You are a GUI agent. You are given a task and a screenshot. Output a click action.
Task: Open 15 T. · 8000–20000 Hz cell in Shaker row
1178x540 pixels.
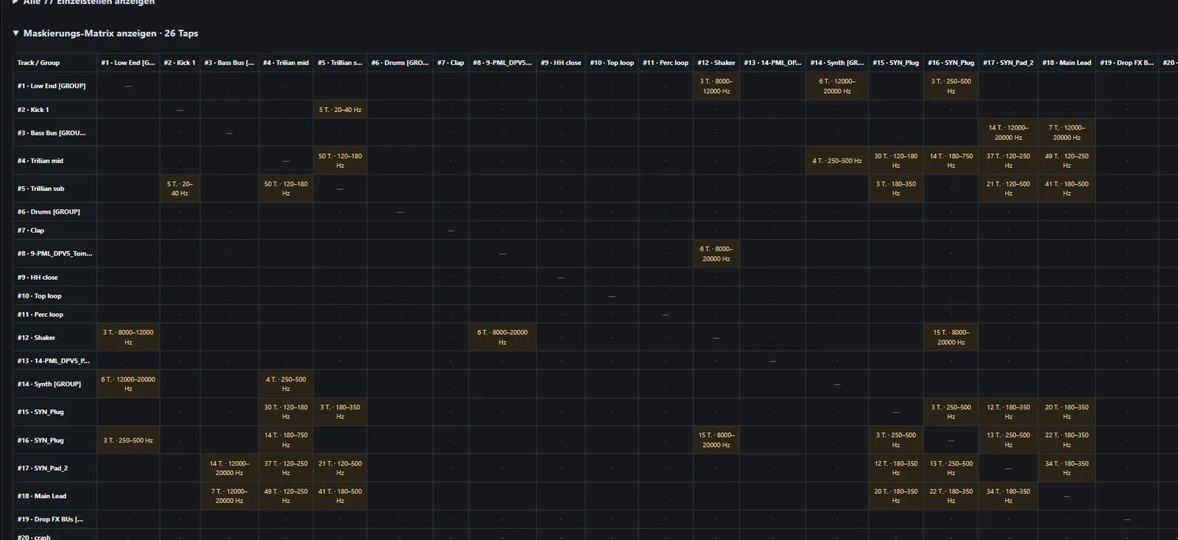951,337
